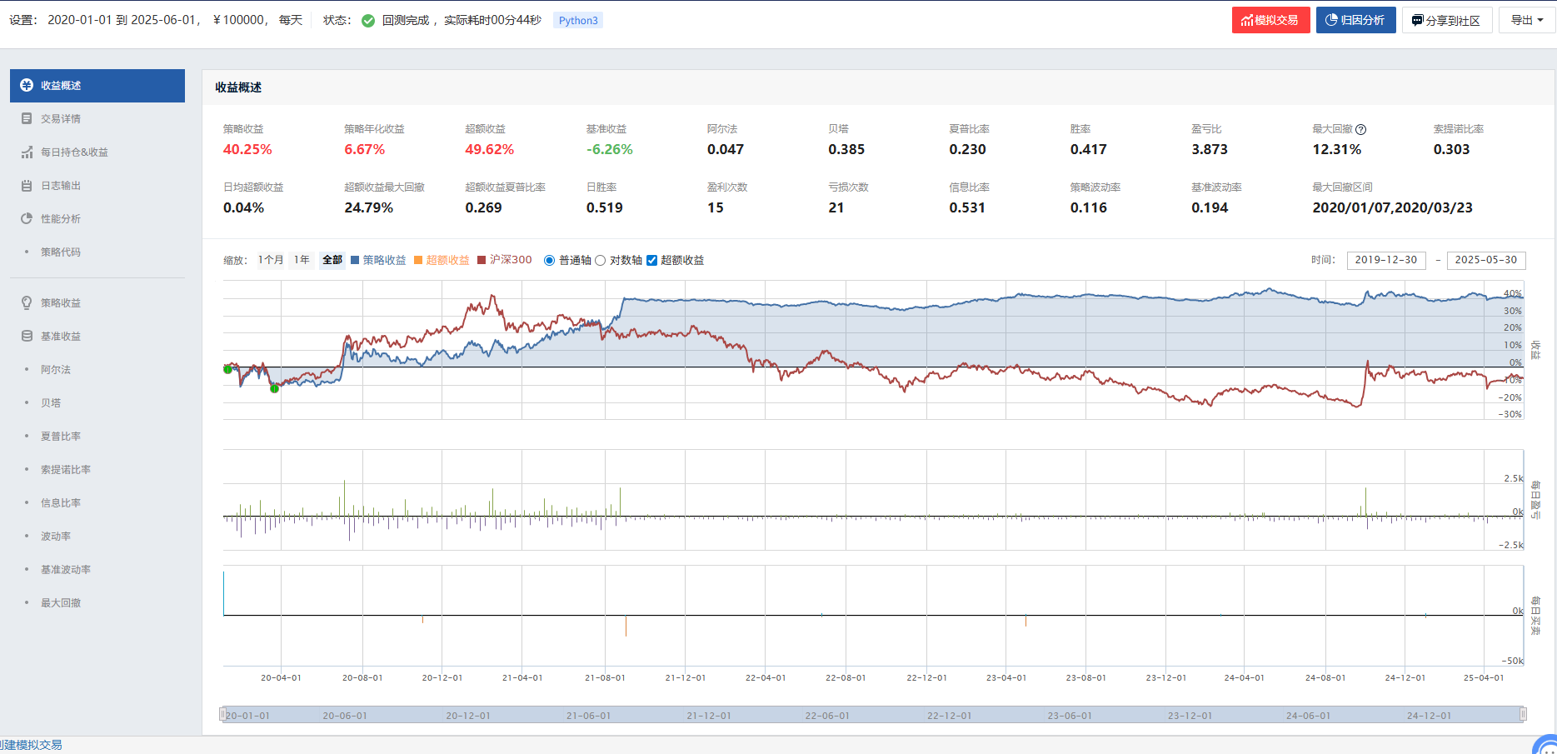Screen dimensions: 1557x754
Task: Select the 对数轴 radio button
Action: 600,261
